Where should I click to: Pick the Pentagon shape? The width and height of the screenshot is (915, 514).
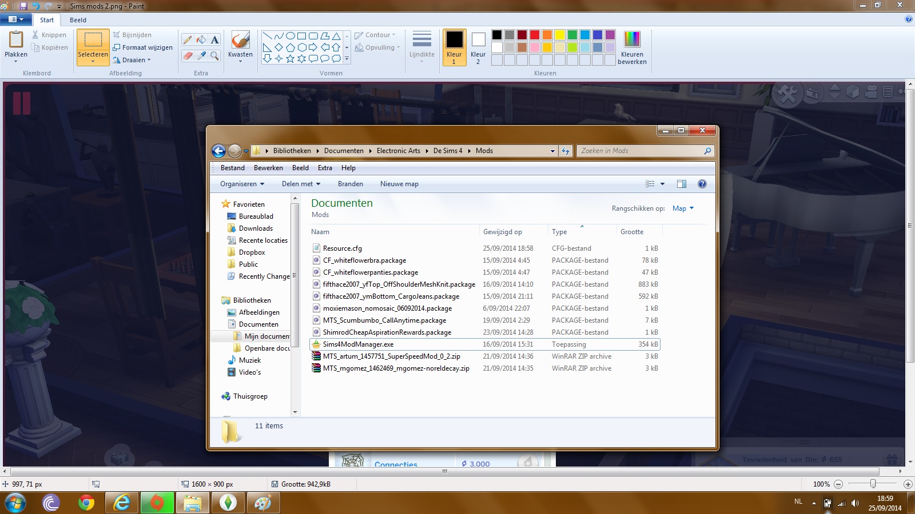[290, 47]
